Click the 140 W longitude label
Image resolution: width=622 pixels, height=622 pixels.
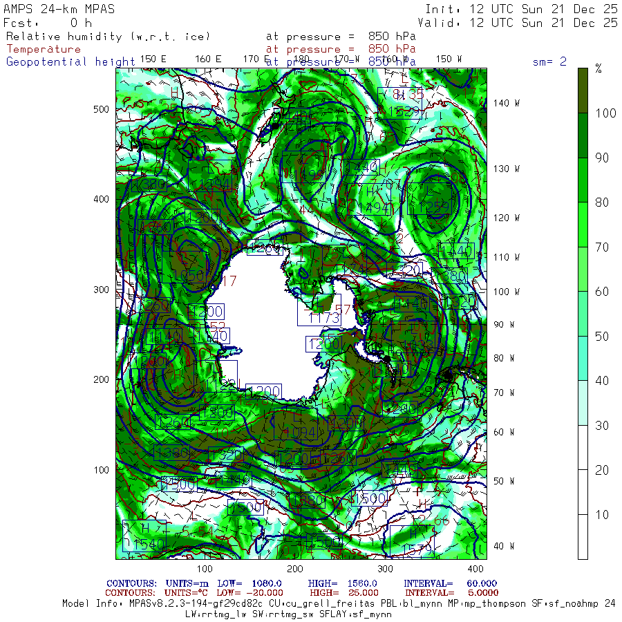pyautogui.click(x=506, y=103)
